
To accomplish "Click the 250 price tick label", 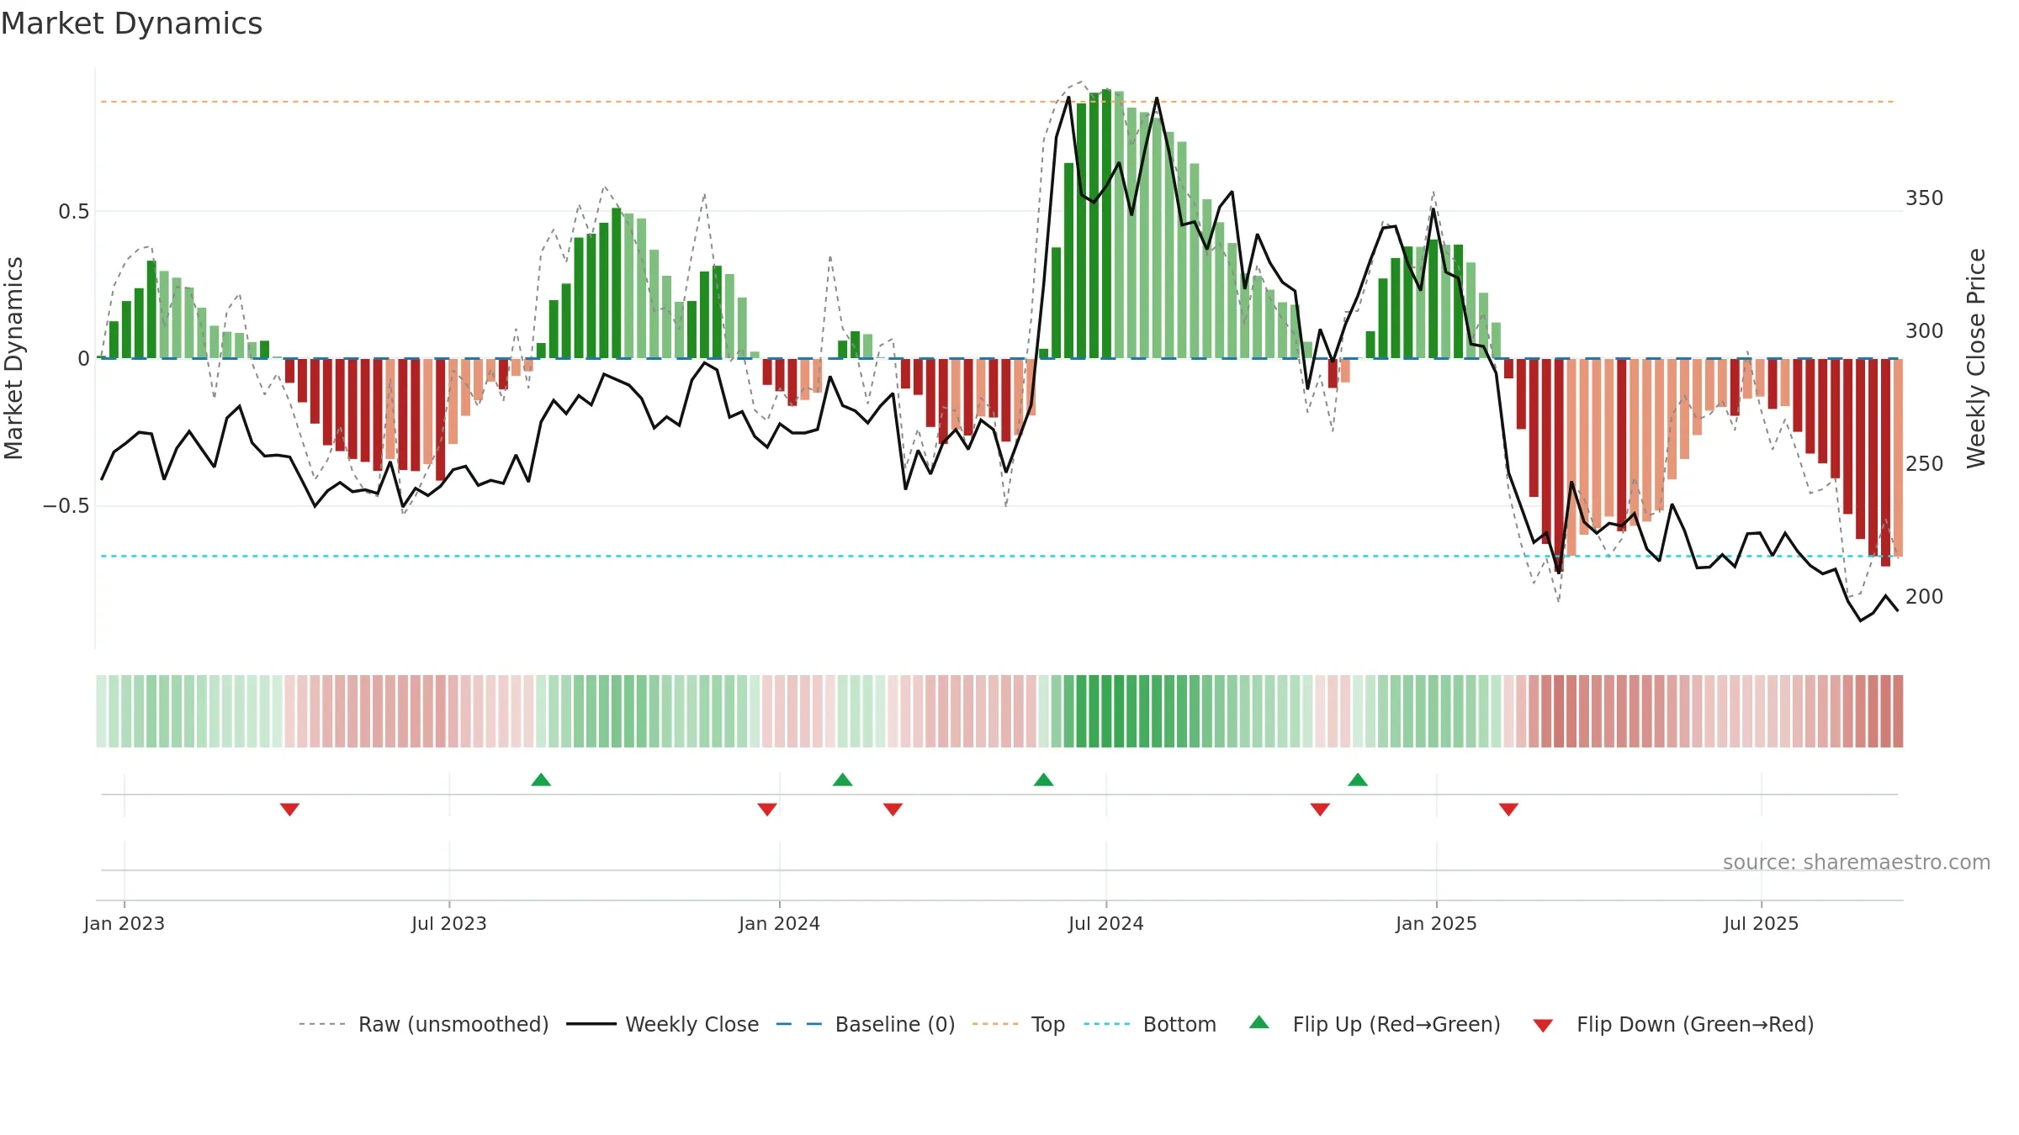I will 1925,464.
